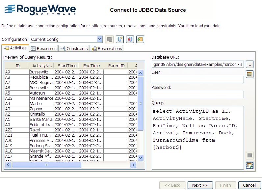Open the Constraints tab
Viewport: 262px width, 190px height.
[74, 48]
